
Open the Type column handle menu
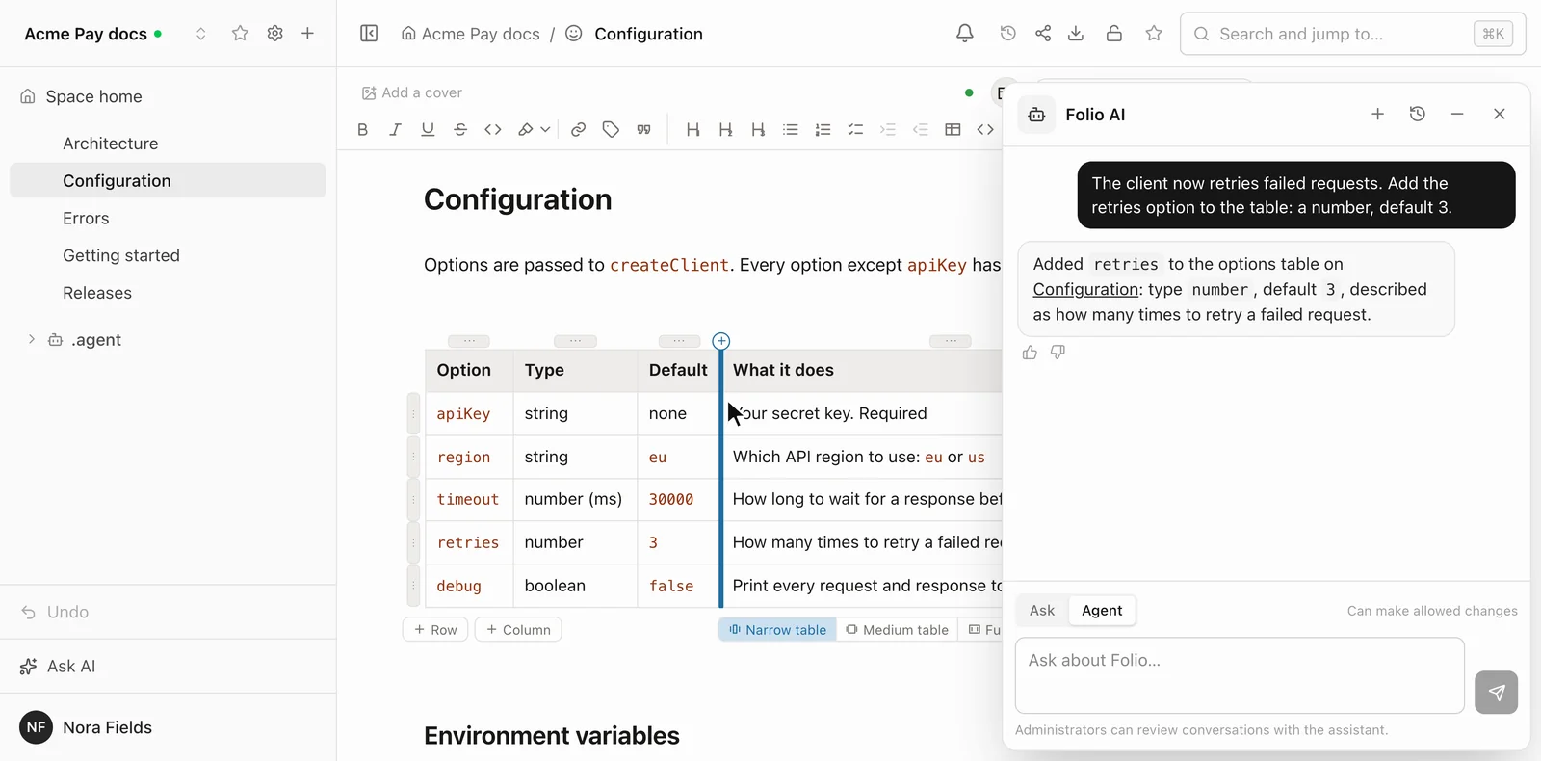point(575,341)
